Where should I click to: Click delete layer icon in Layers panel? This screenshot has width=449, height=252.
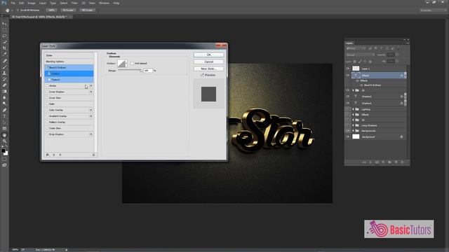(402, 162)
